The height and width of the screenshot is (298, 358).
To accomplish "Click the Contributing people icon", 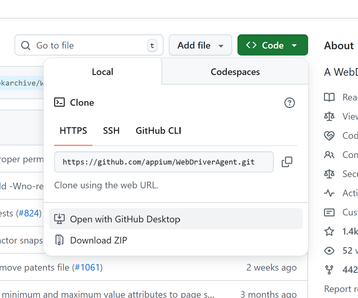I will pos(329,155).
